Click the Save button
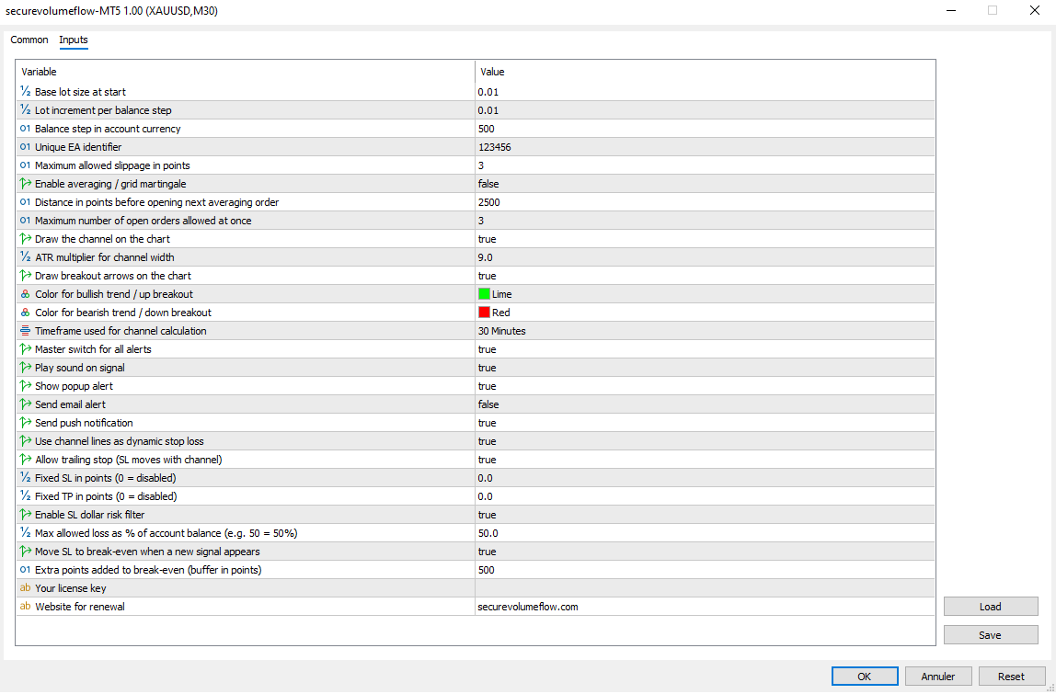Screen dimensions: 1056x694 [x=991, y=634]
